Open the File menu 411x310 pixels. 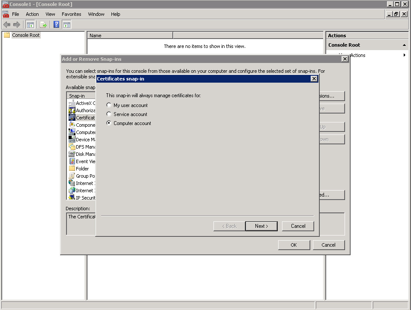(15, 14)
